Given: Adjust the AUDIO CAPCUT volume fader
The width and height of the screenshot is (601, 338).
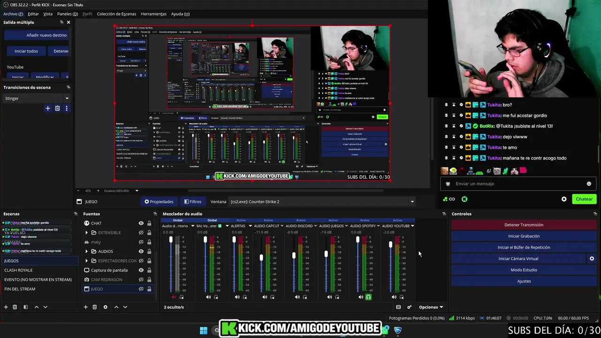Looking at the screenshot, I should click(x=262, y=257).
